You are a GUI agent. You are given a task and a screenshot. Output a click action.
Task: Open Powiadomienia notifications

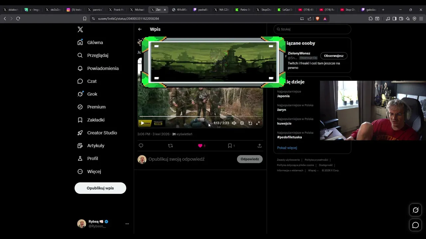(98, 68)
